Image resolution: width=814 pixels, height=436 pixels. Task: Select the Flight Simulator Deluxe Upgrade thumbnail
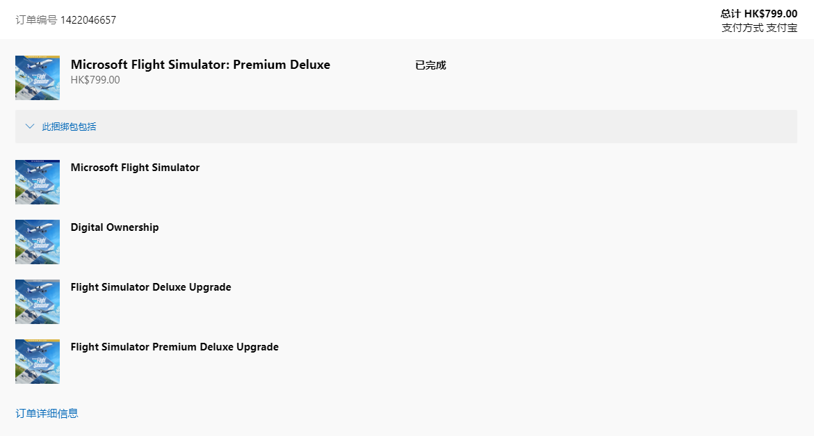coord(38,302)
